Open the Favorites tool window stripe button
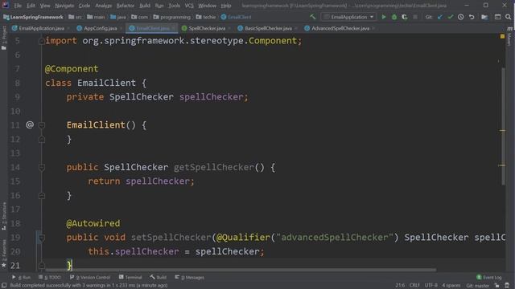Image resolution: width=515 pixels, height=289 pixels. pyautogui.click(x=4, y=253)
